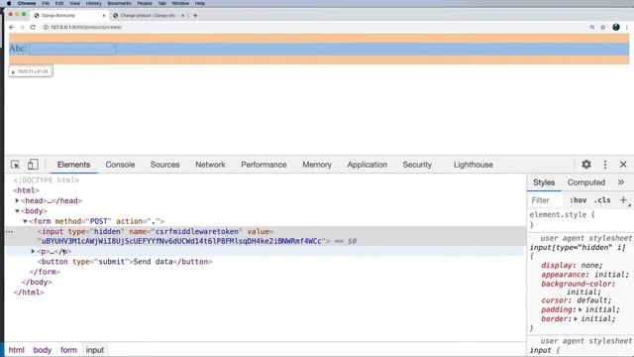
Task: Select the button type submit line
Action: tap(125, 262)
